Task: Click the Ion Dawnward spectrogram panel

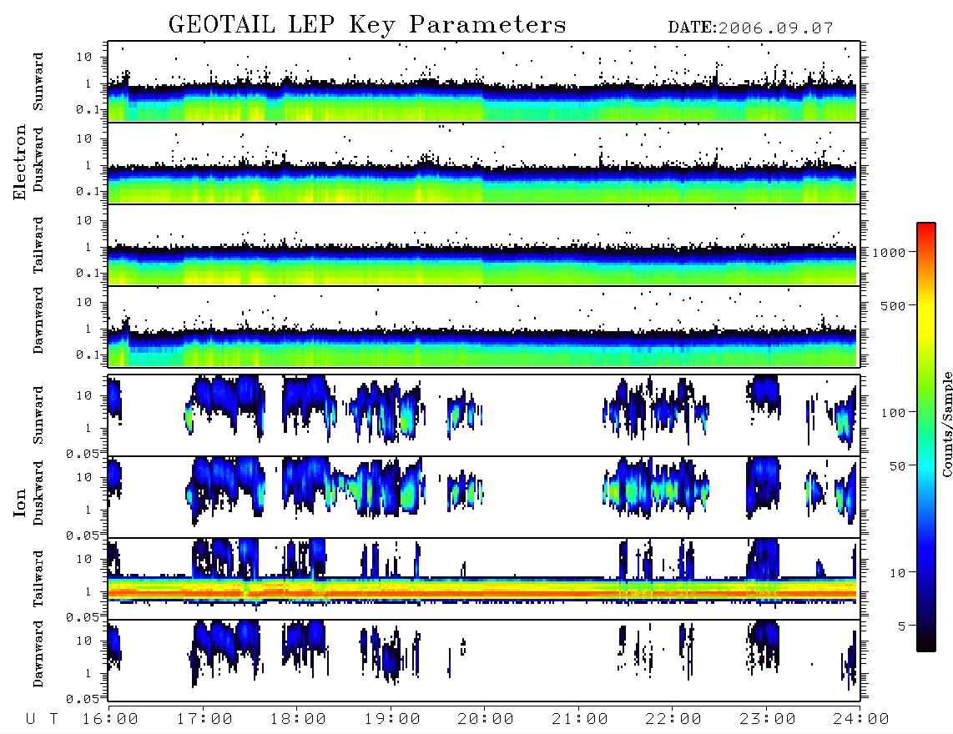Action: (484, 661)
